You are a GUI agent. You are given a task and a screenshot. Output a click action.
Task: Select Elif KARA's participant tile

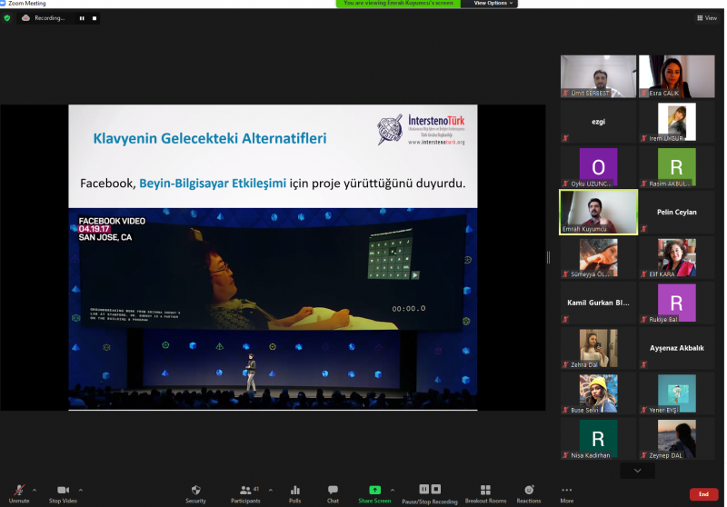click(x=676, y=258)
